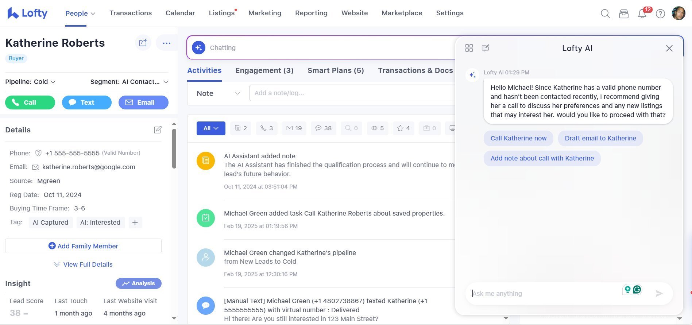
Task: Switch to the Smart Plans tab
Action: click(x=336, y=70)
